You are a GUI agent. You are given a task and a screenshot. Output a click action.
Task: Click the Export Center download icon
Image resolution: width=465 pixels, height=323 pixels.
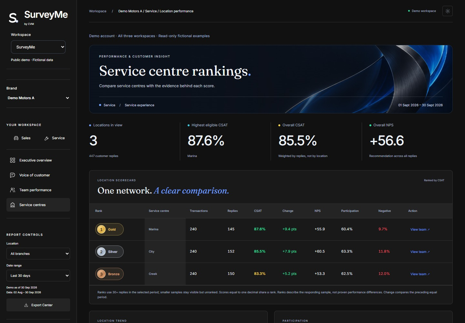coord(26,305)
